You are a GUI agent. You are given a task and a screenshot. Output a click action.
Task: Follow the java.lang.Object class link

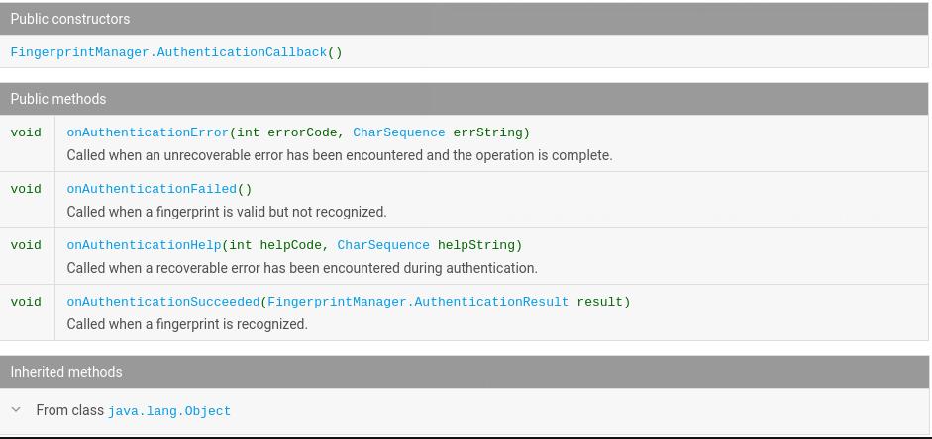tap(169, 411)
